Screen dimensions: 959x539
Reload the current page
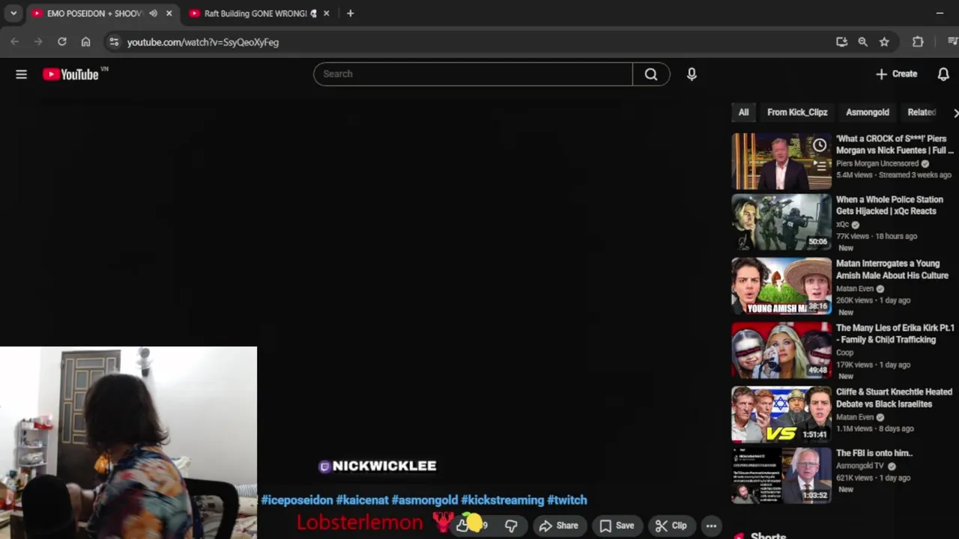[x=62, y=42]
